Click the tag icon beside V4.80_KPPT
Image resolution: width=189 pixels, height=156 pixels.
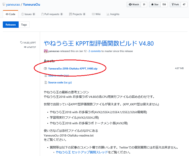(21, 43)
